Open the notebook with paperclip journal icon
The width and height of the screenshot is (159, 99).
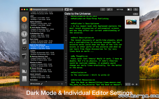click(24, 41)
